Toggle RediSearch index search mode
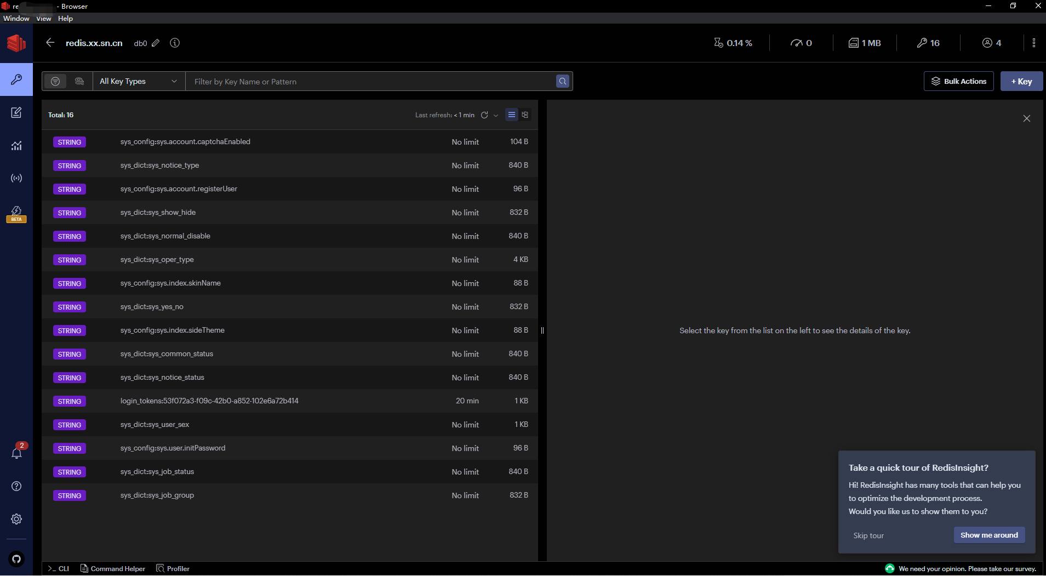This screenshot has height=576, width=1046. coord(79,81)
